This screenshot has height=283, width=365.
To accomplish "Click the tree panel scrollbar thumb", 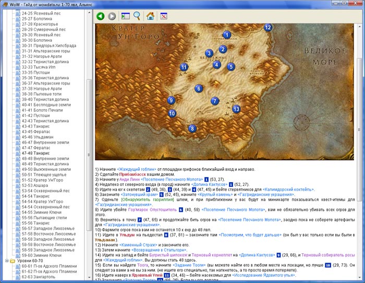I will [89, 155].
